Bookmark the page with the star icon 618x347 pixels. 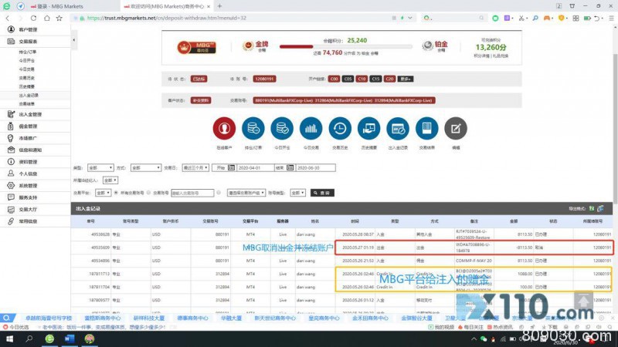(59, 18)
